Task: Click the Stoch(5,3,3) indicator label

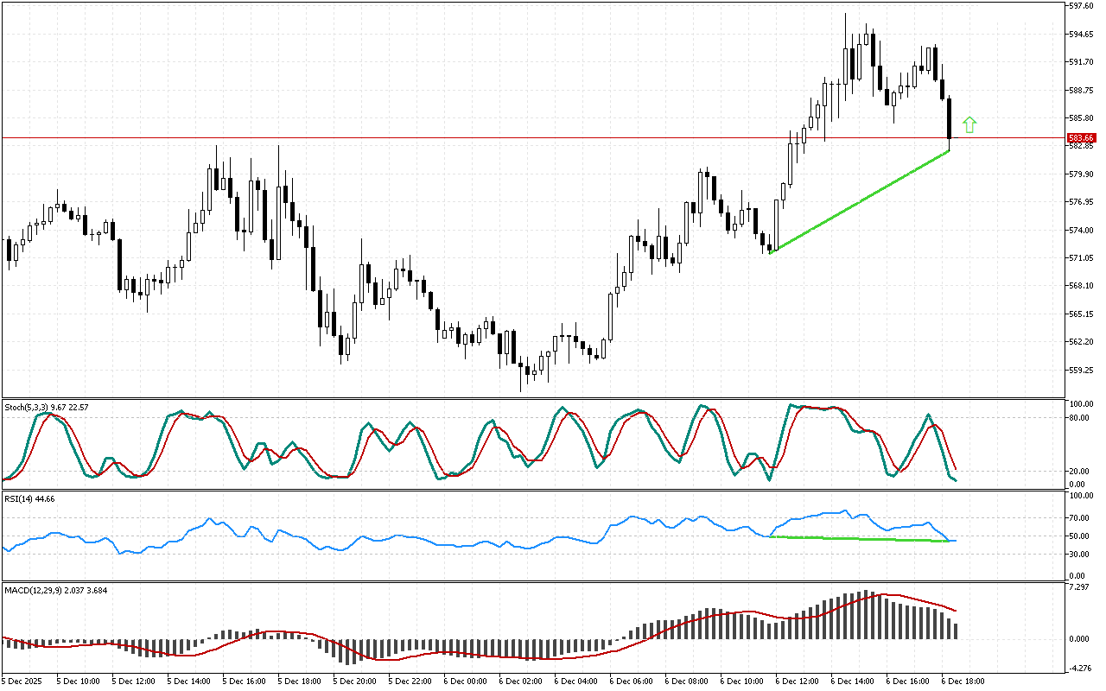Action: 46,406
